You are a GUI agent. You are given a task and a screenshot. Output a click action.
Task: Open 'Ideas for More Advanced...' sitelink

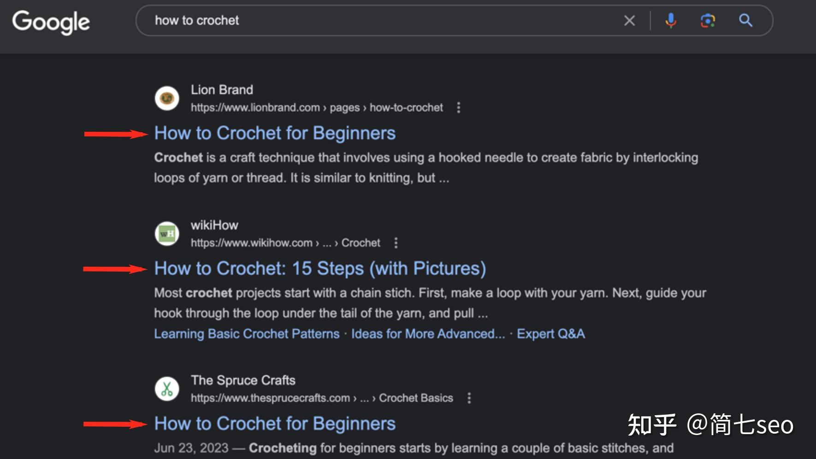[x=428, y=334]
